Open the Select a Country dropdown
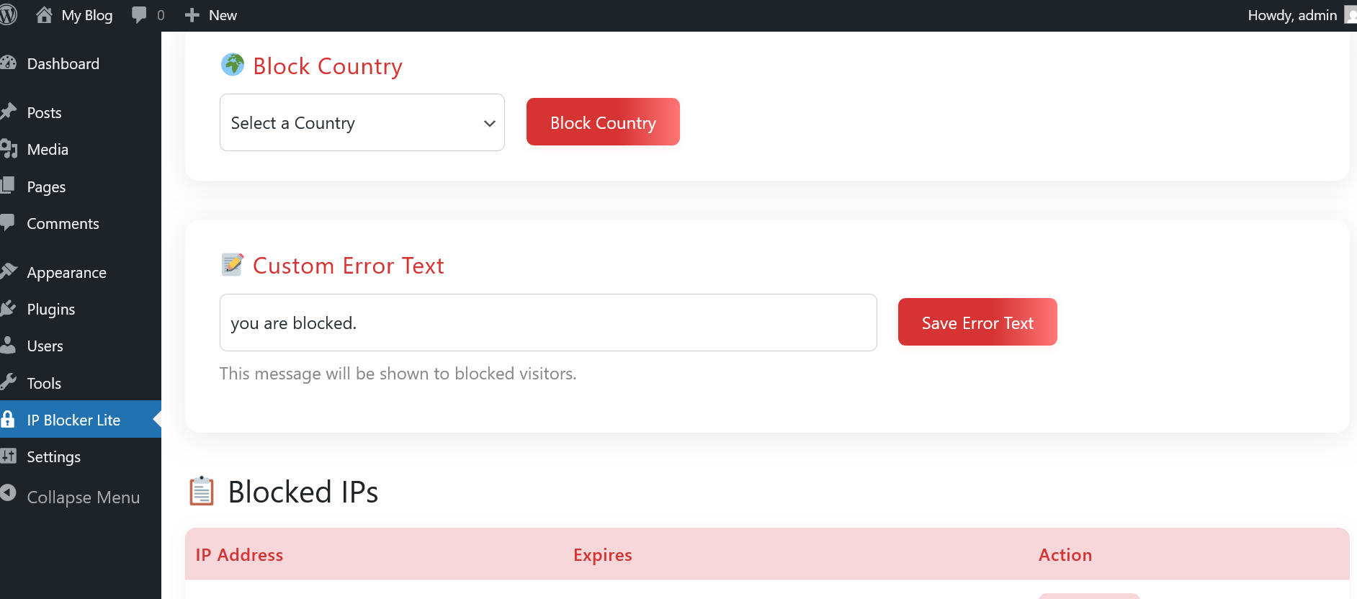The height and width of the screenshot is (599, 1357). pos(362,122)
